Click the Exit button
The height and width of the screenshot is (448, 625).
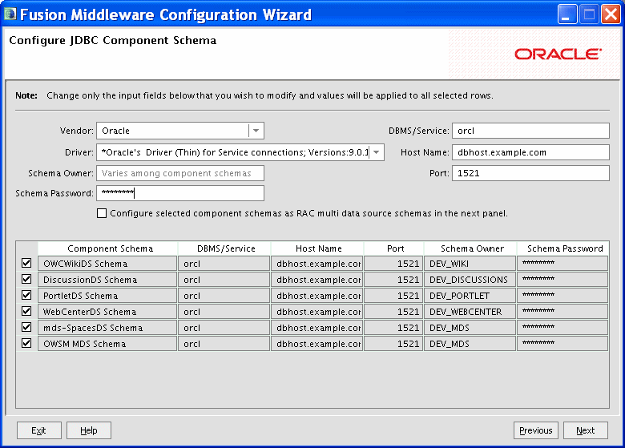pyautogui.click(x=39, y=430)
